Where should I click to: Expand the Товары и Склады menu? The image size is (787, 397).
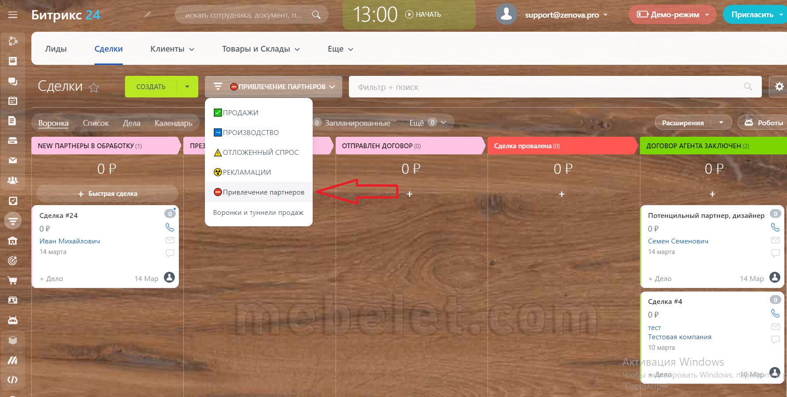(x=261, y=49)
